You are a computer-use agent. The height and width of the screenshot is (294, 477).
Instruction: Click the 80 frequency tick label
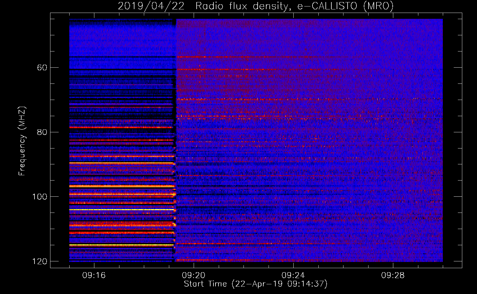tap(42, 132)
